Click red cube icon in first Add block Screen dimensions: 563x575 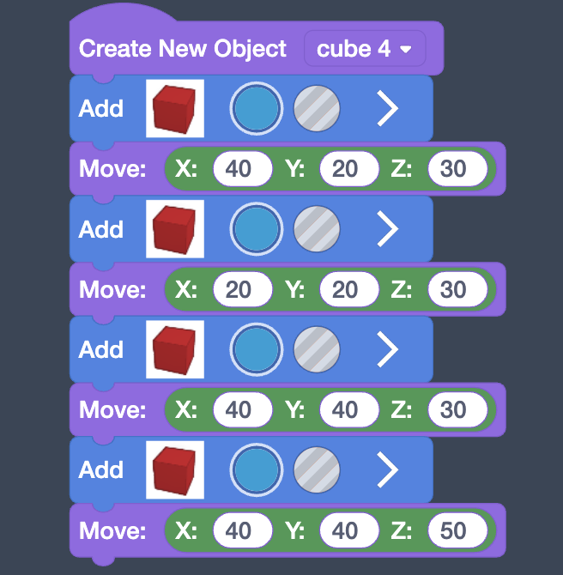(x=175, y=108)
